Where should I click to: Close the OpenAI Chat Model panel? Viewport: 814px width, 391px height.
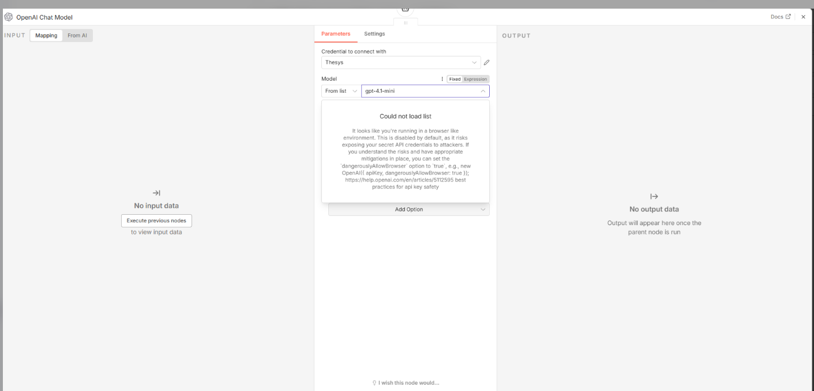point(803,17)
